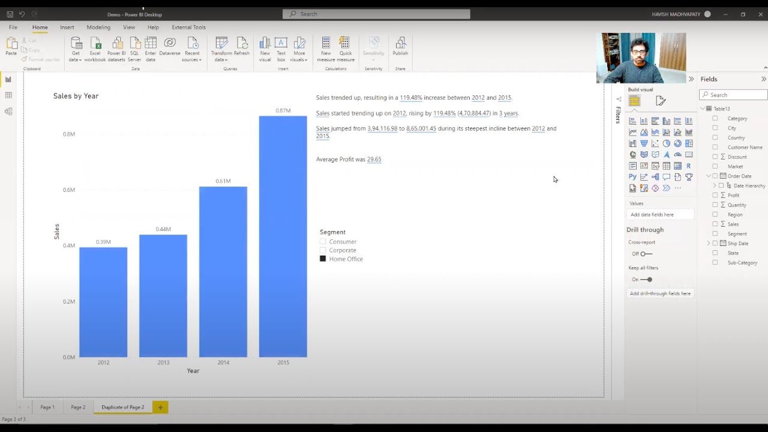The height and width of the screenshot is (432, 768).
Task: Add a new report page
Action: point(160,407)
